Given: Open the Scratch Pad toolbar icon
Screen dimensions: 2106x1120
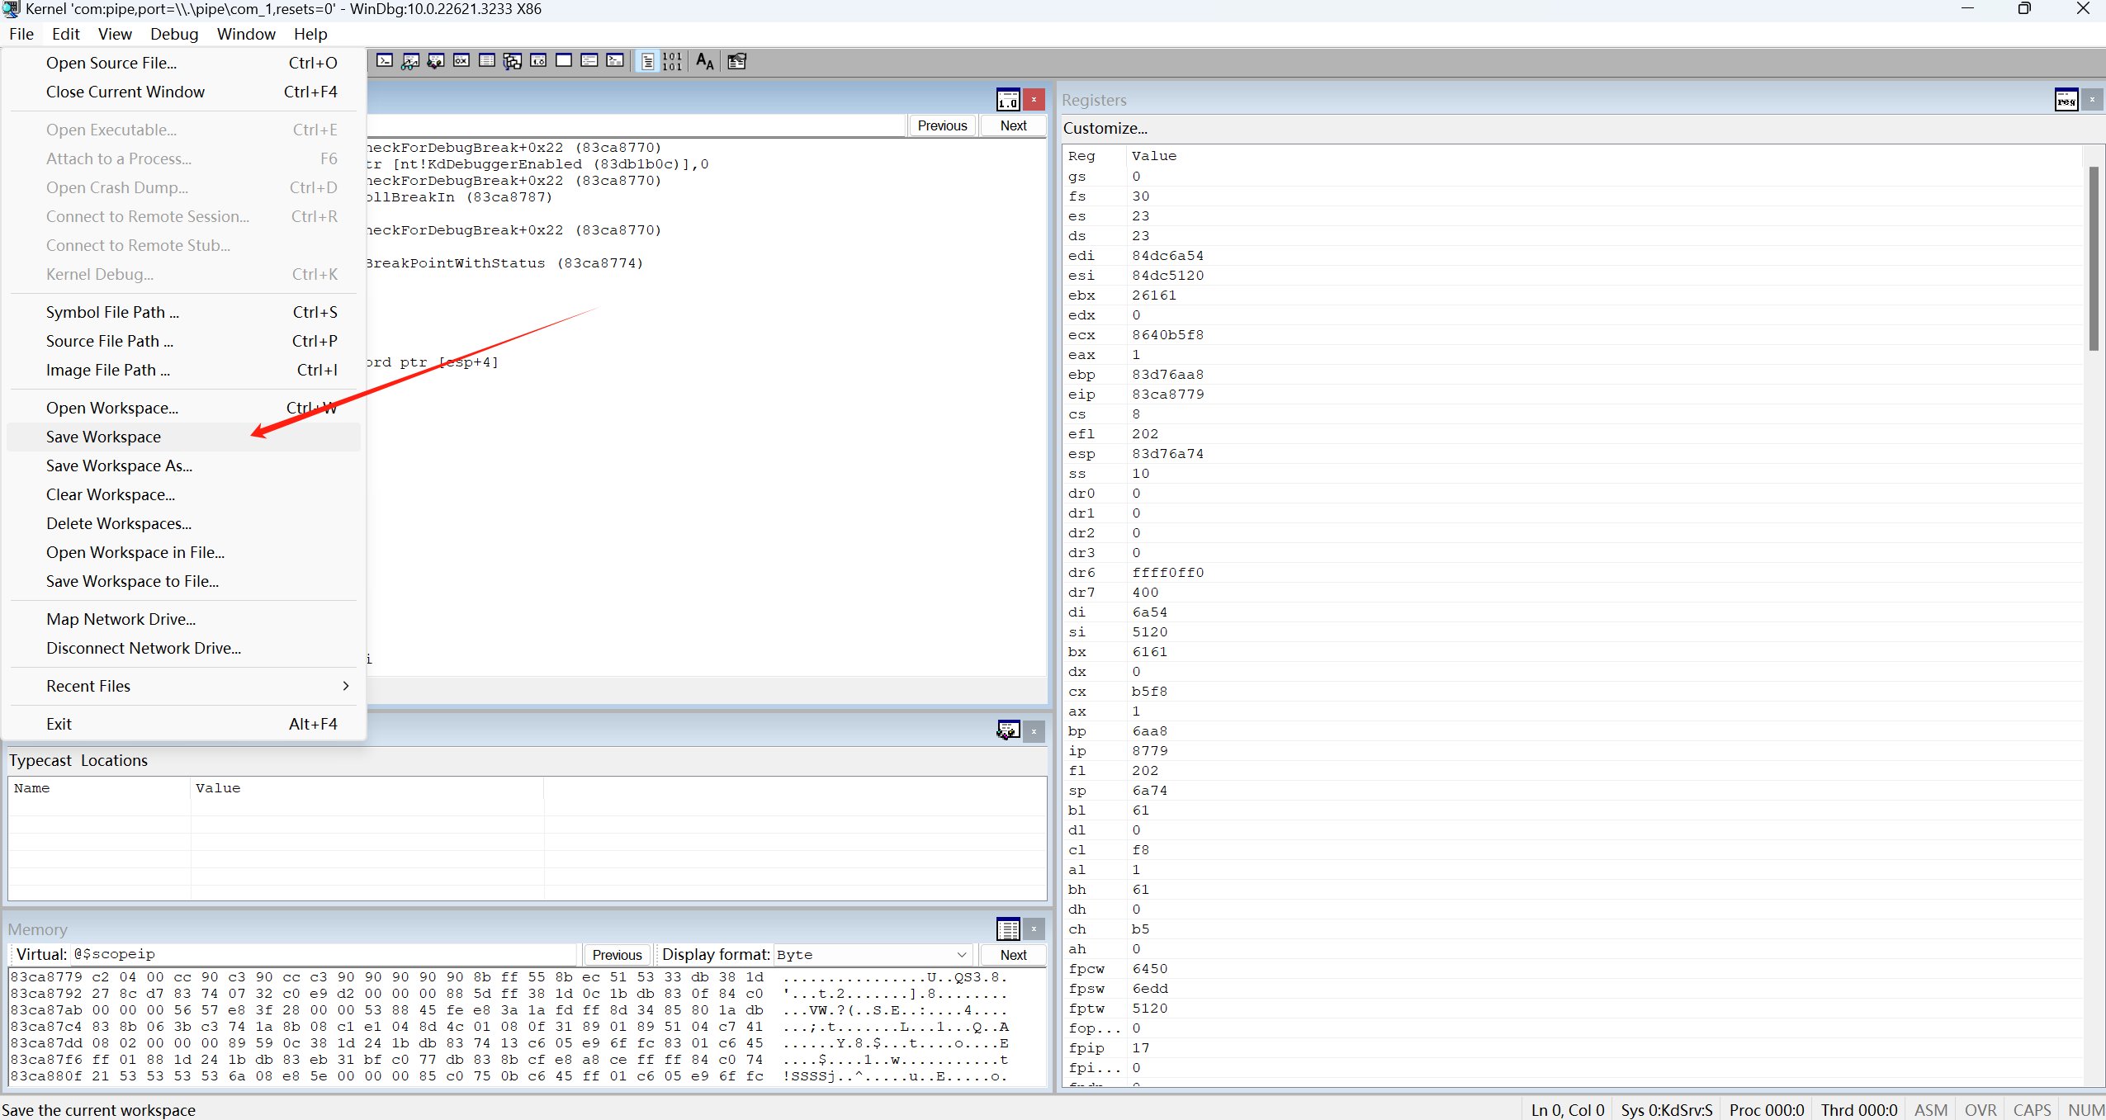Looking at the screenshot, I should [x=564, y=61].
